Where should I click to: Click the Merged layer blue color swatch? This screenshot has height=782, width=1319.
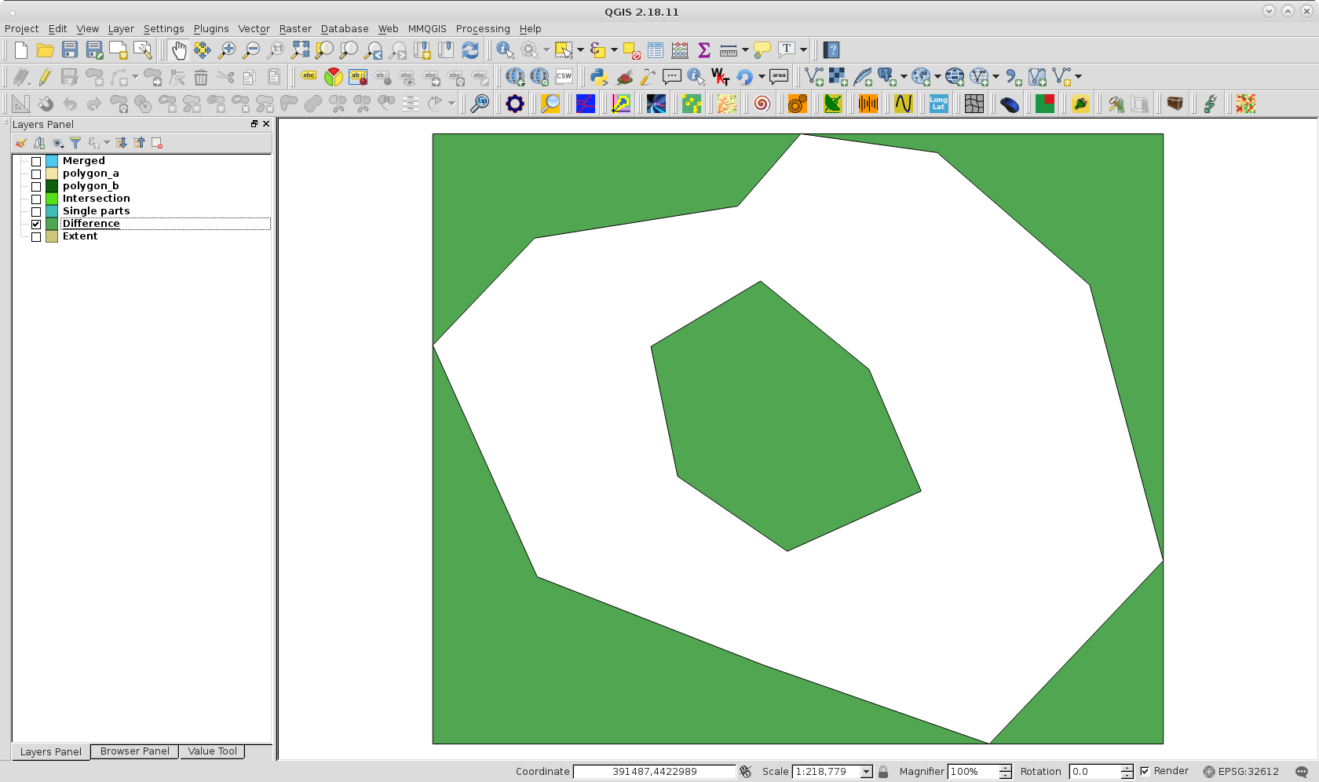[52, 162]
